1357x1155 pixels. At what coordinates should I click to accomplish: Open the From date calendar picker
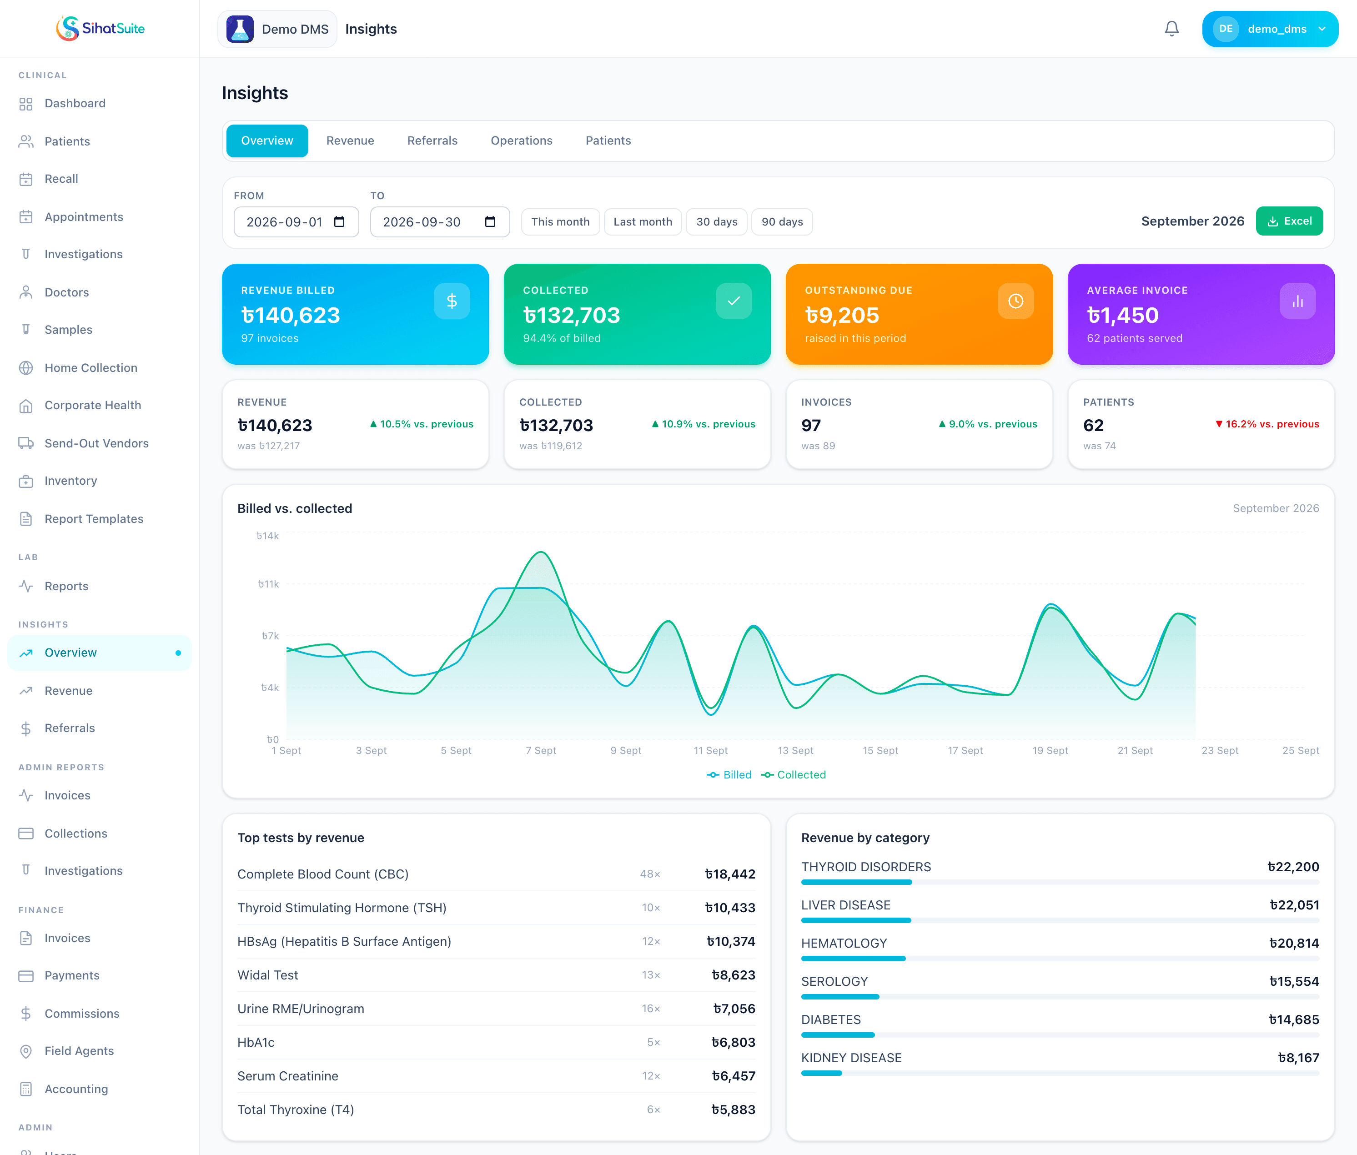click(x=339, y=222)
